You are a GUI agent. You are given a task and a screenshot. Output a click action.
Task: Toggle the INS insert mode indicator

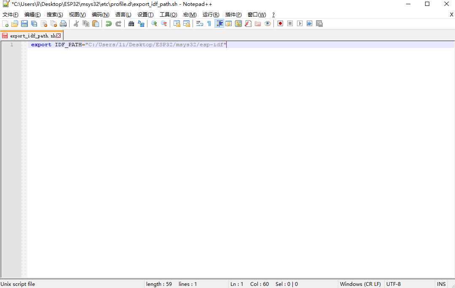442,284
